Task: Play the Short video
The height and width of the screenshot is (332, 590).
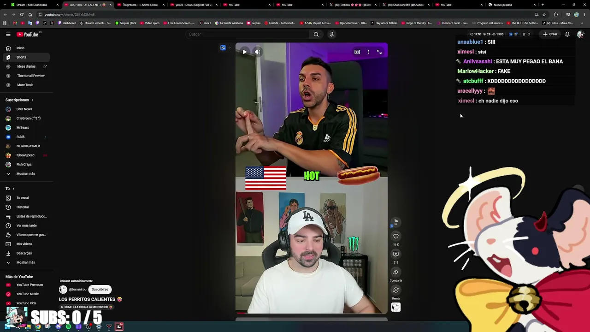Action: point(244,52)
